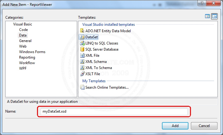The width and height of the screenshot is (223, 135).
Task: Select the XML To Schema template label
Action: [x=99, y=67]
